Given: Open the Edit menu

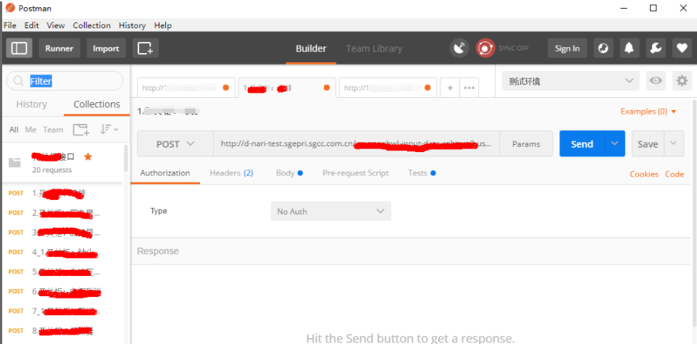Looking at the screenshot, I should [32, 25].
